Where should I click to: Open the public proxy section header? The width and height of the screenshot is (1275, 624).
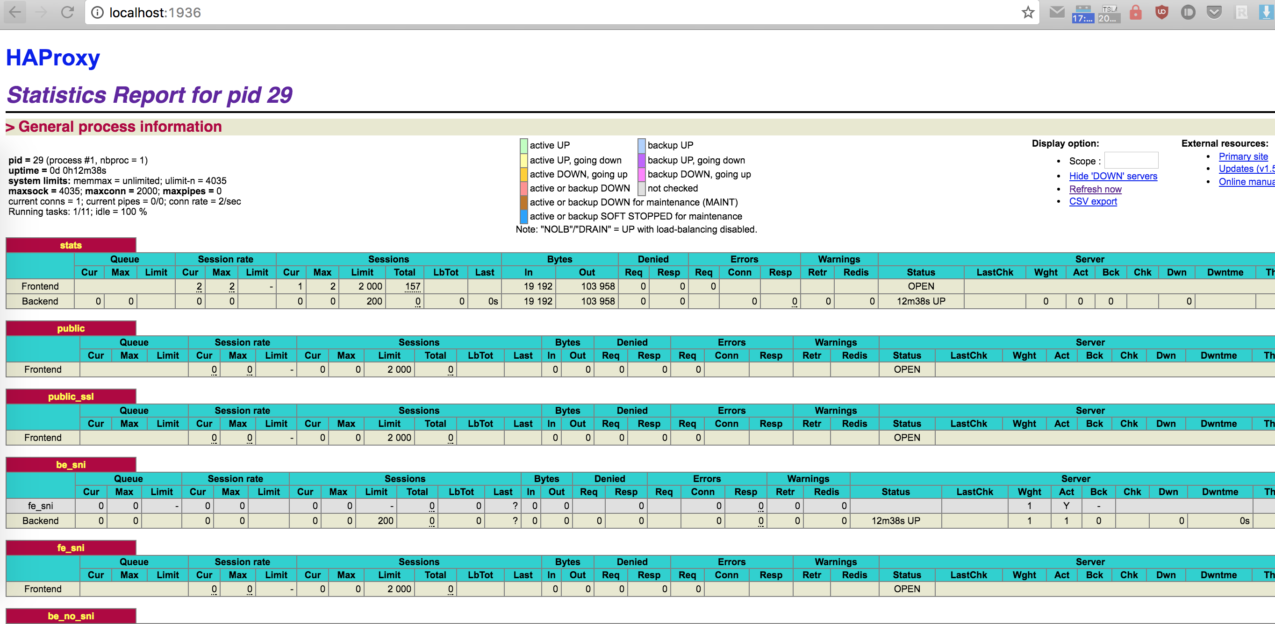pos(71,328)
